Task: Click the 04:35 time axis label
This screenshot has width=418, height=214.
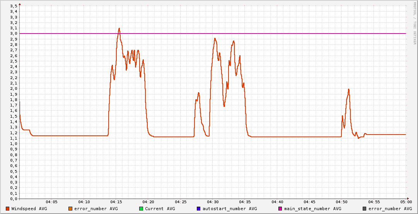Action: (245, 202)
